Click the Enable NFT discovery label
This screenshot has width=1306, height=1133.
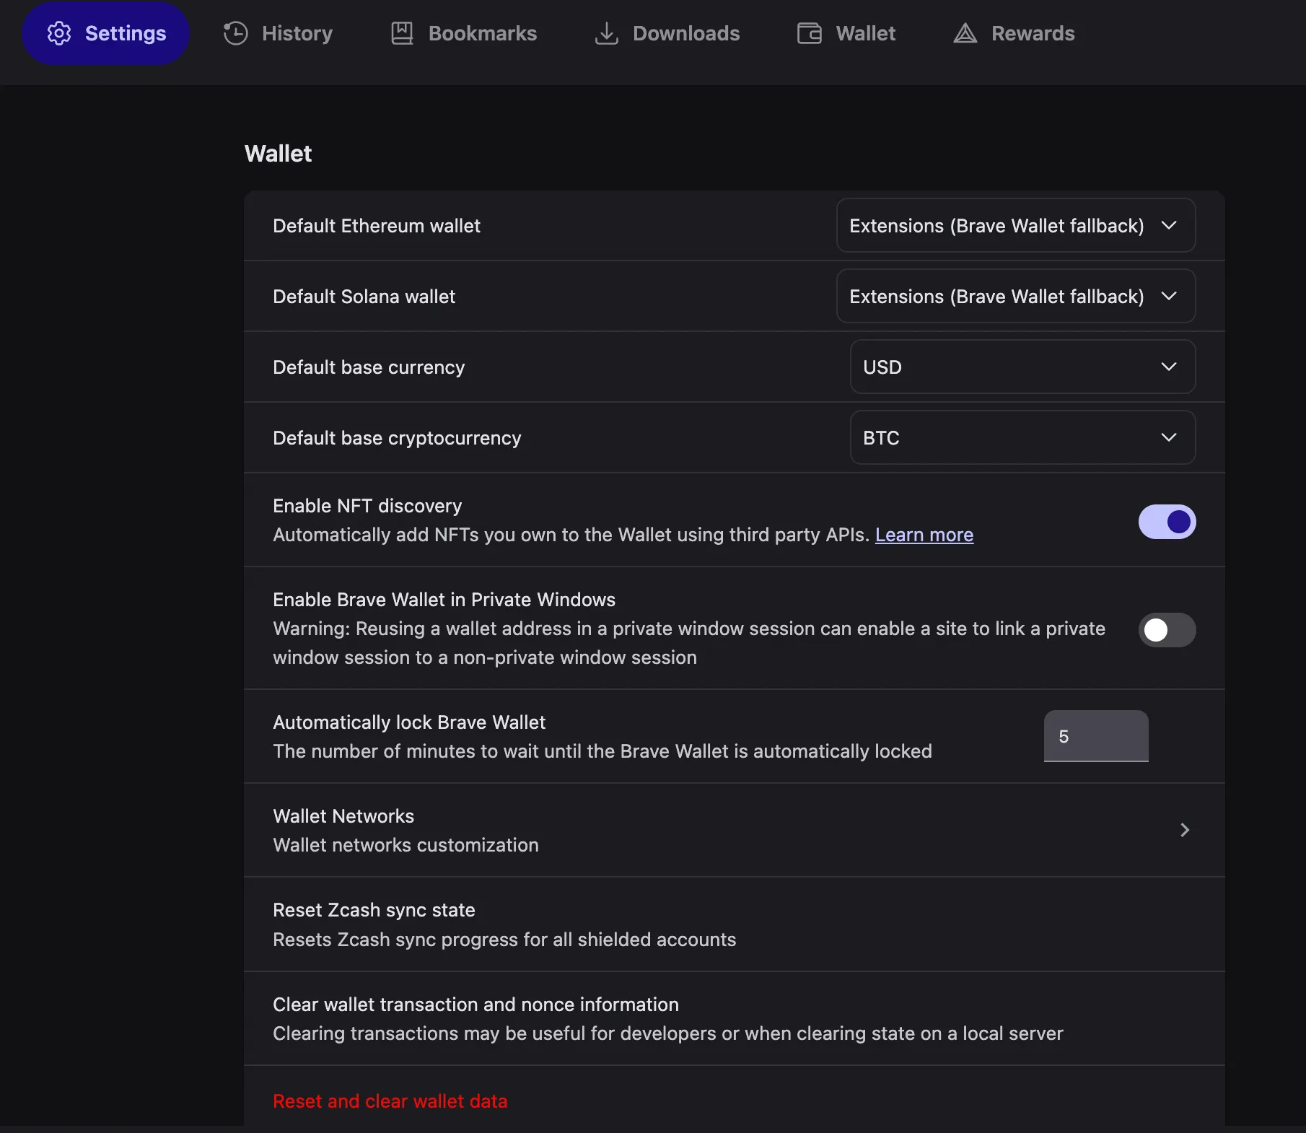(367, 506)
